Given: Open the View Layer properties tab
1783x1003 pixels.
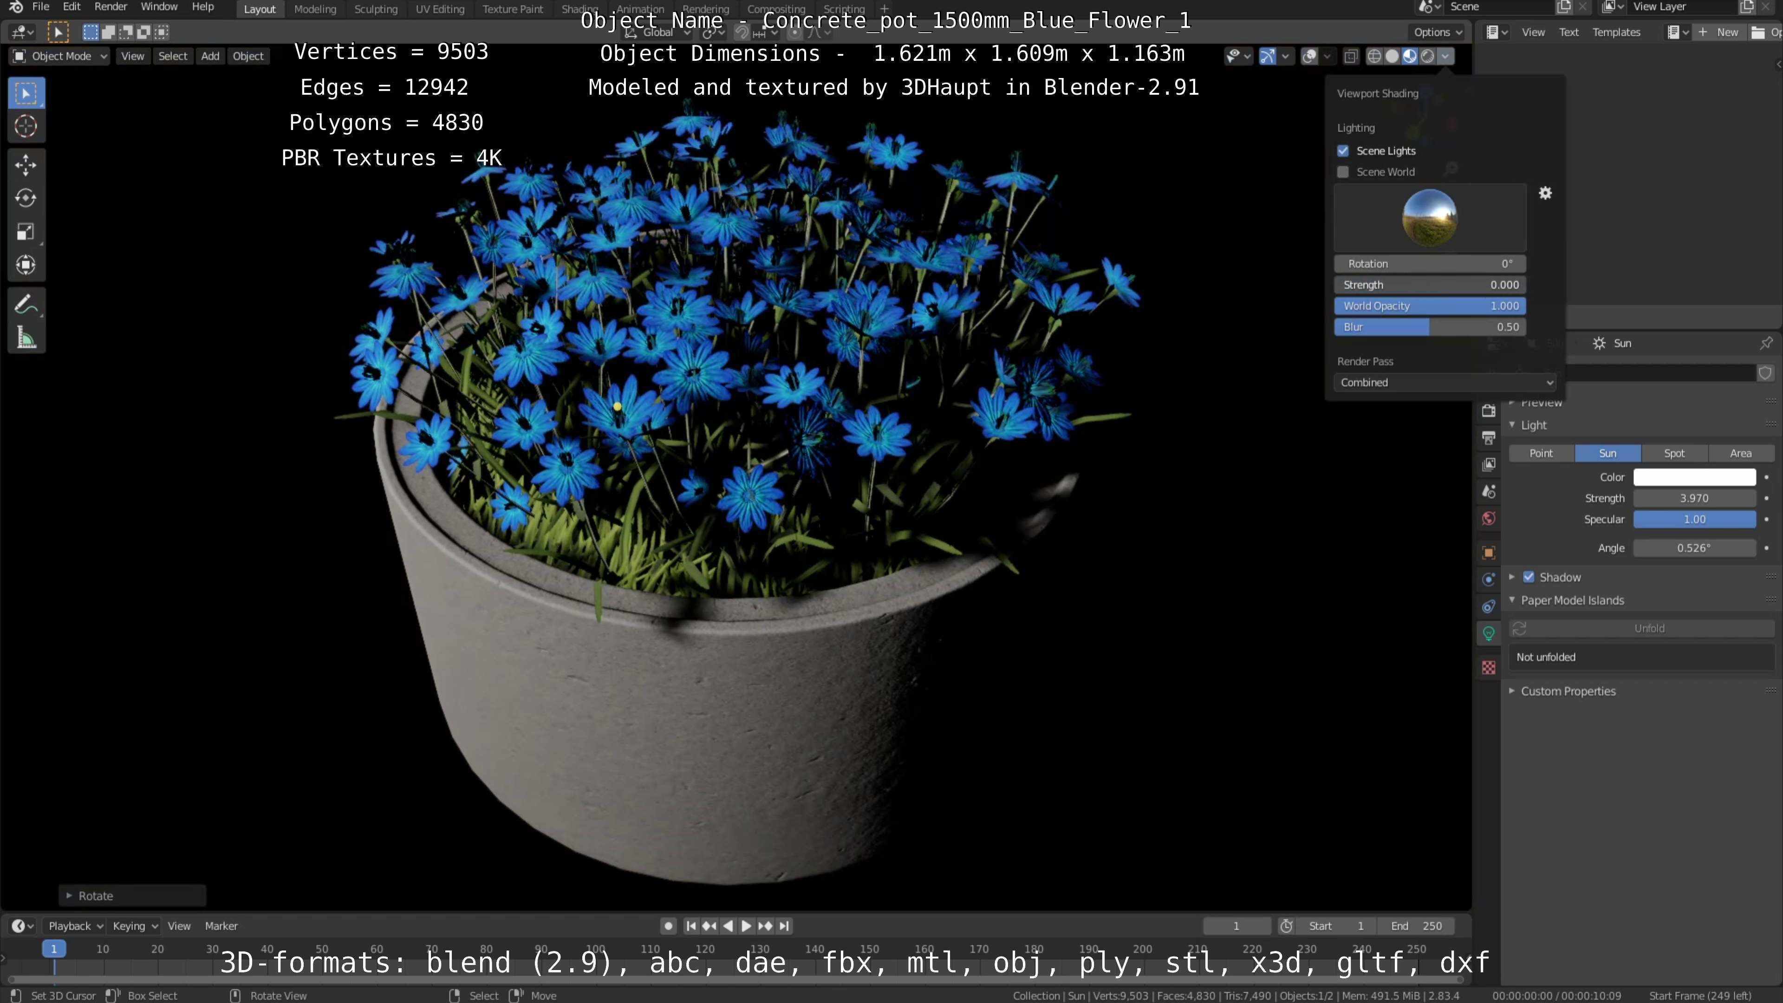Looking at the screenshot, I should pos(1489,464).
